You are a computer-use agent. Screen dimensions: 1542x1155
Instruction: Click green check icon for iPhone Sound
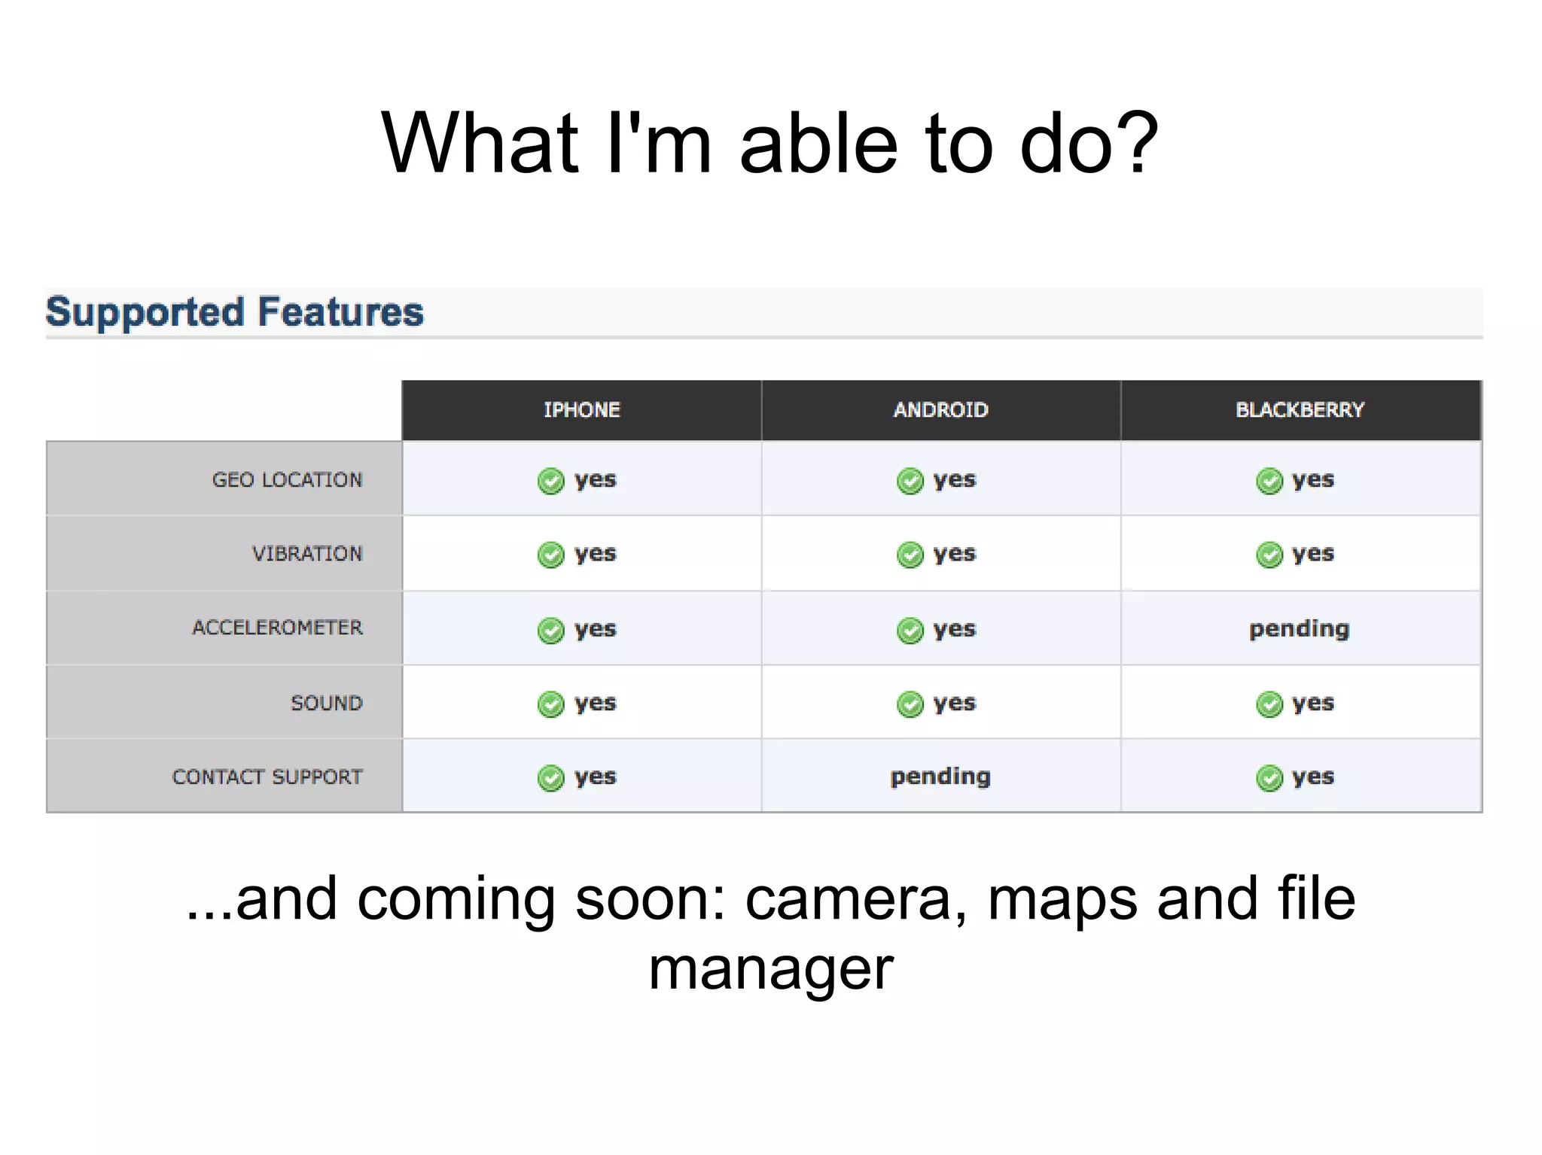click(550, 704)
